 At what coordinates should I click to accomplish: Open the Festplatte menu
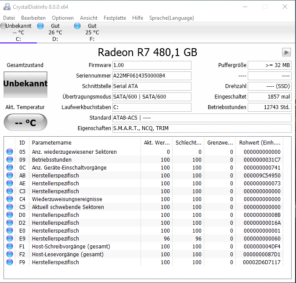[115, 18]
